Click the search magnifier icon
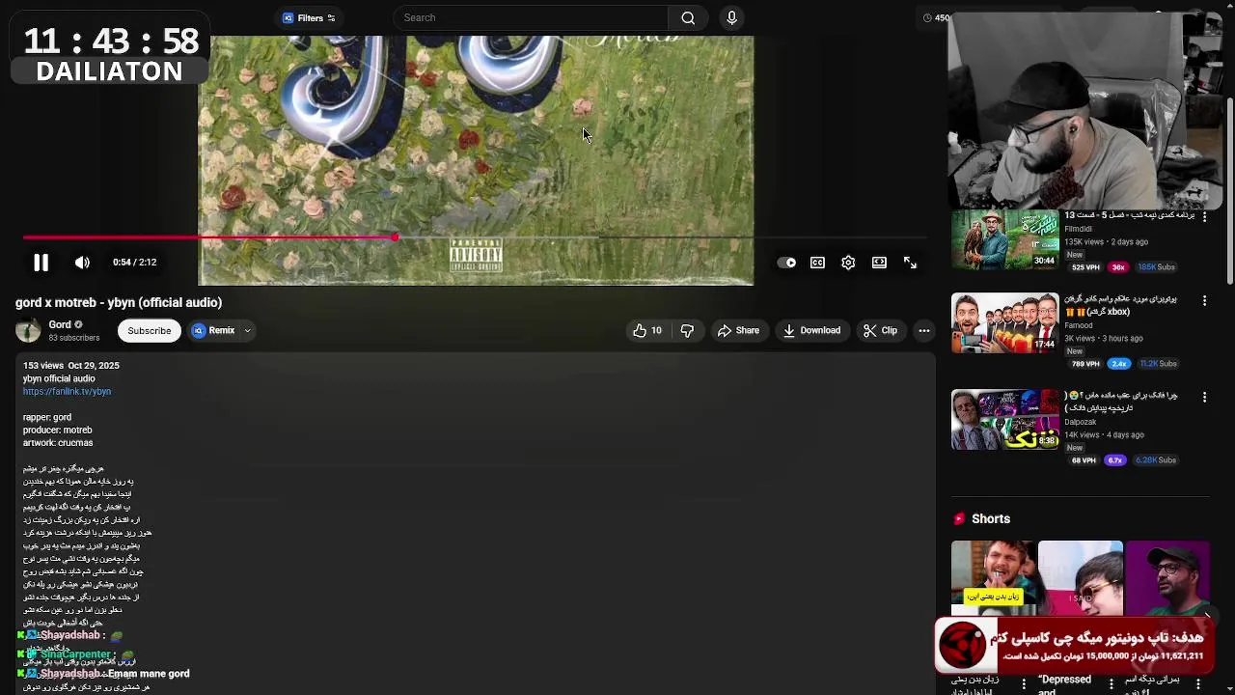The height and width of the screenshot is (695, 1235). coord(688,17)
